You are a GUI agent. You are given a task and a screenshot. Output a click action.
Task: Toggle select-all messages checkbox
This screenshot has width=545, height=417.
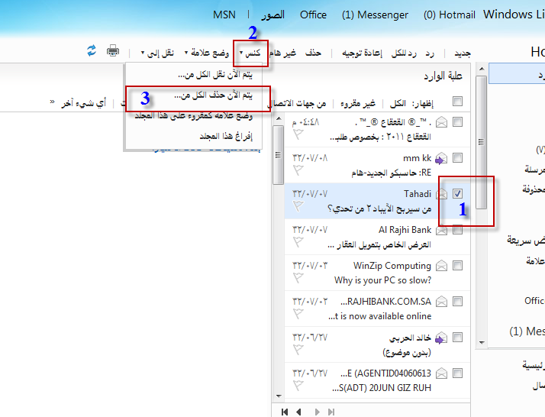[457, 102]
